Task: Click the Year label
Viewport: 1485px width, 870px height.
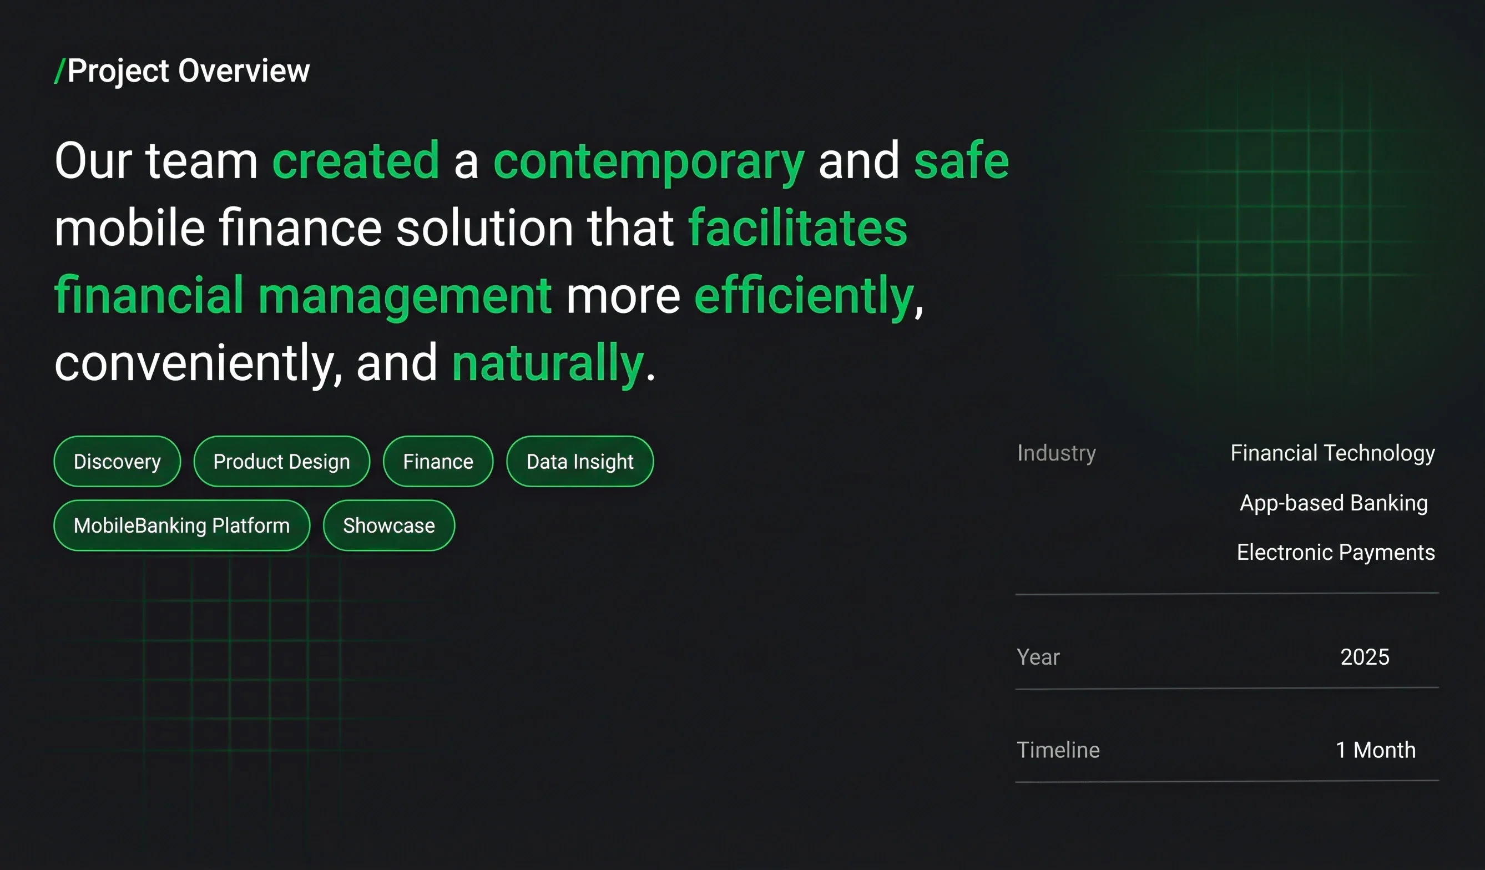Action: 1038,657
